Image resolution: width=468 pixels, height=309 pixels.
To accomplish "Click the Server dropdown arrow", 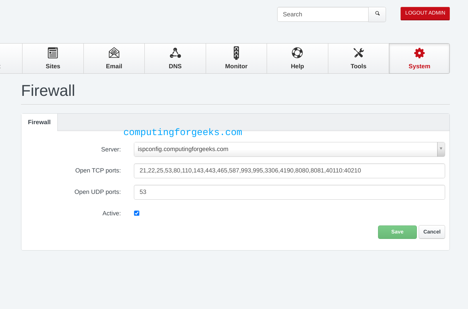I will pos(441,149).
